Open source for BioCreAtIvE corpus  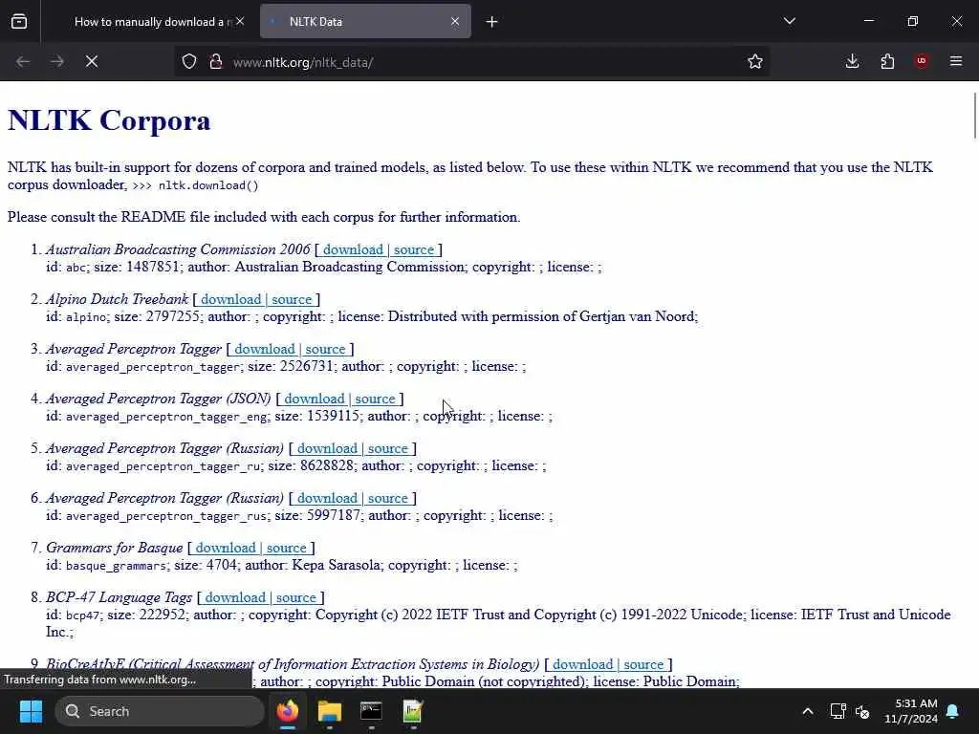(x=643, y=665)
